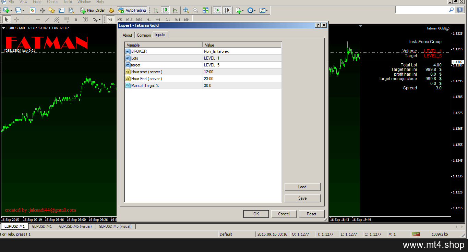Image resolution: width=468 pixels, height=252 pixels.
Task: Click the search box in toolbar
Action: [425, 10]
